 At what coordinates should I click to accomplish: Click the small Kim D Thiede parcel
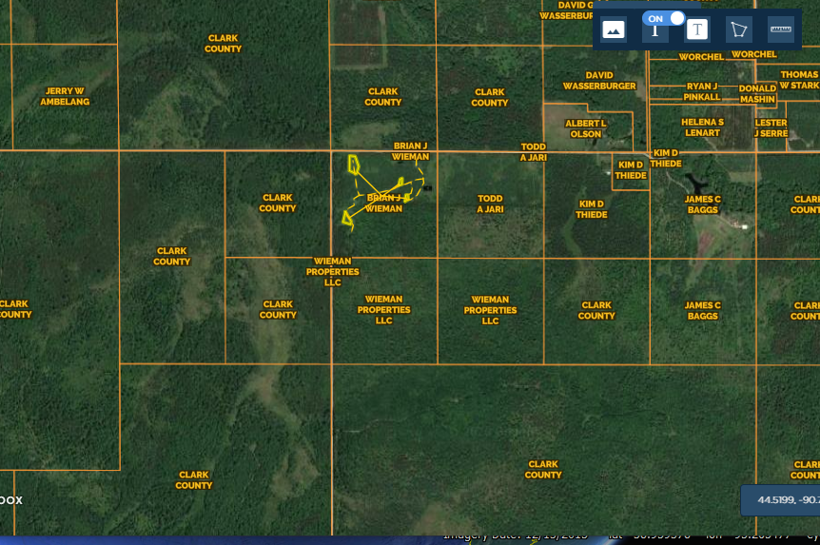630,170
